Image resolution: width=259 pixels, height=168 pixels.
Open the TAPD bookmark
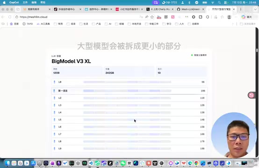click(28, 24)
